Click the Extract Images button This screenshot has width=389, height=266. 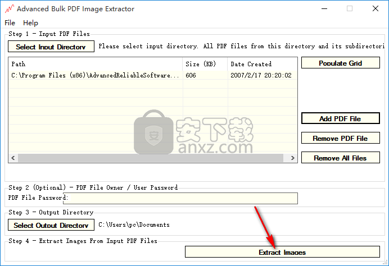(x=282, y=252)
